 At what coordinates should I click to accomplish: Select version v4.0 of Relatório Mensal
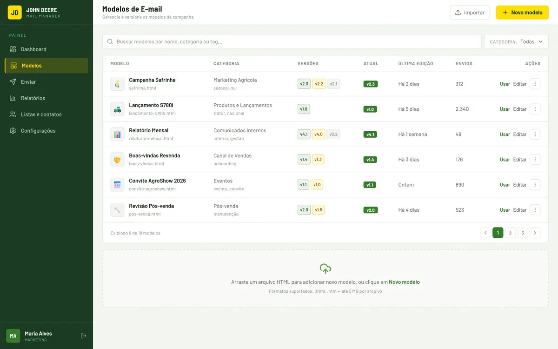319,134
